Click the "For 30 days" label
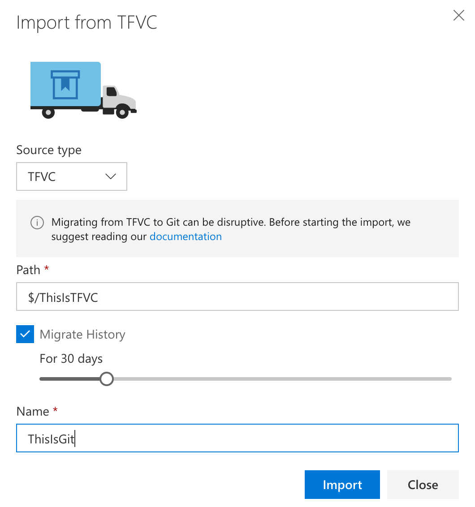The height and width of the screenshot is (507, 475). pos(71,359)
